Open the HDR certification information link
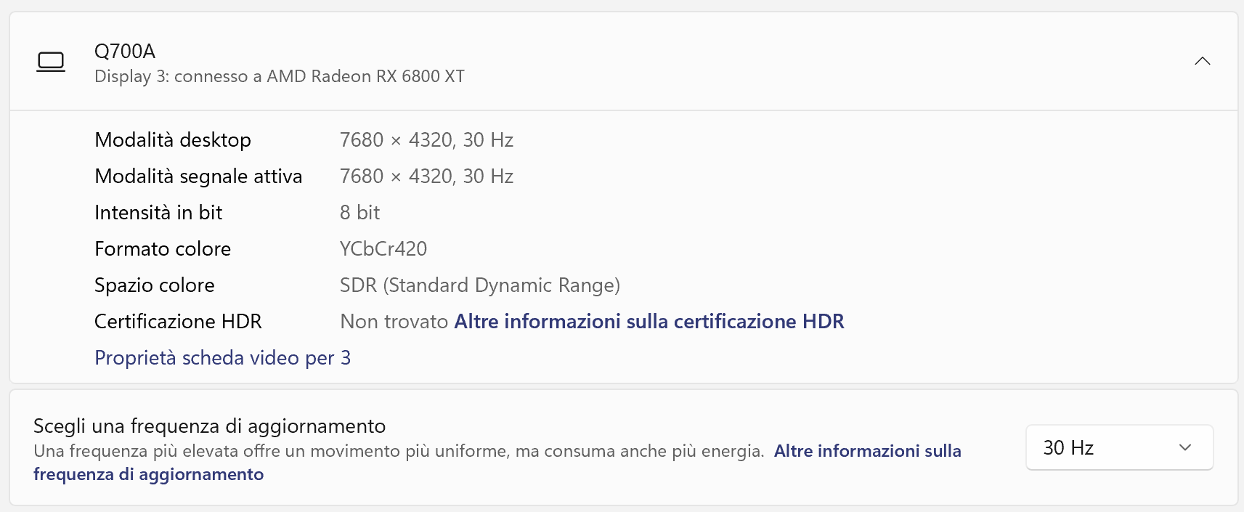1244x512 pixels. [x=649, y=321]
